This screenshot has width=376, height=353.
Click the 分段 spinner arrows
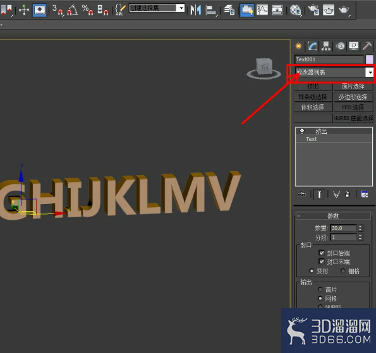click(x=360, y=237)
